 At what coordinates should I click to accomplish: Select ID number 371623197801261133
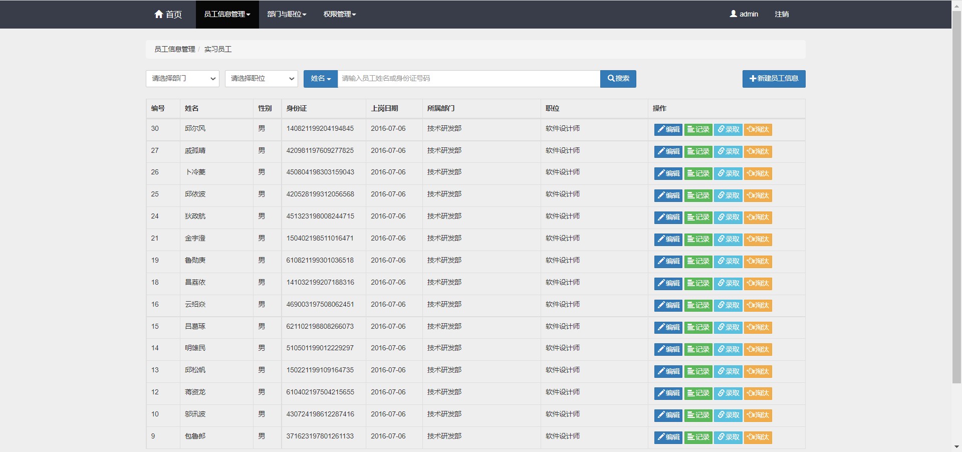pos(320,436)
